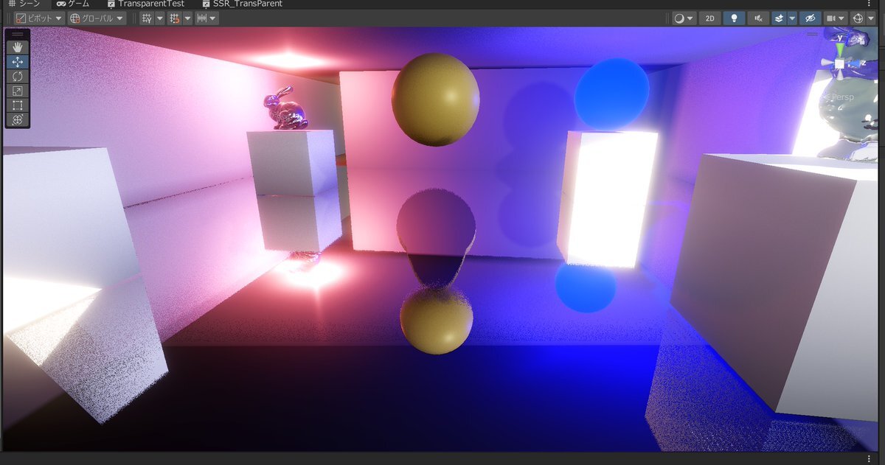Select the Rotate tool
This screenshot has height=465, width=885.
click(x=17, y=77)
